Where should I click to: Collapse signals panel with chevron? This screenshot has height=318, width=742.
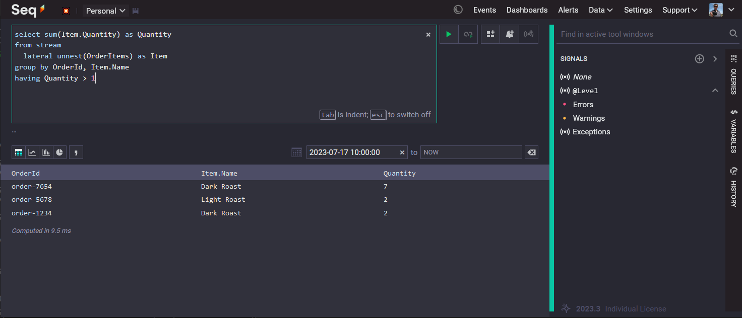pyautogui.click(x=715, y=59)
